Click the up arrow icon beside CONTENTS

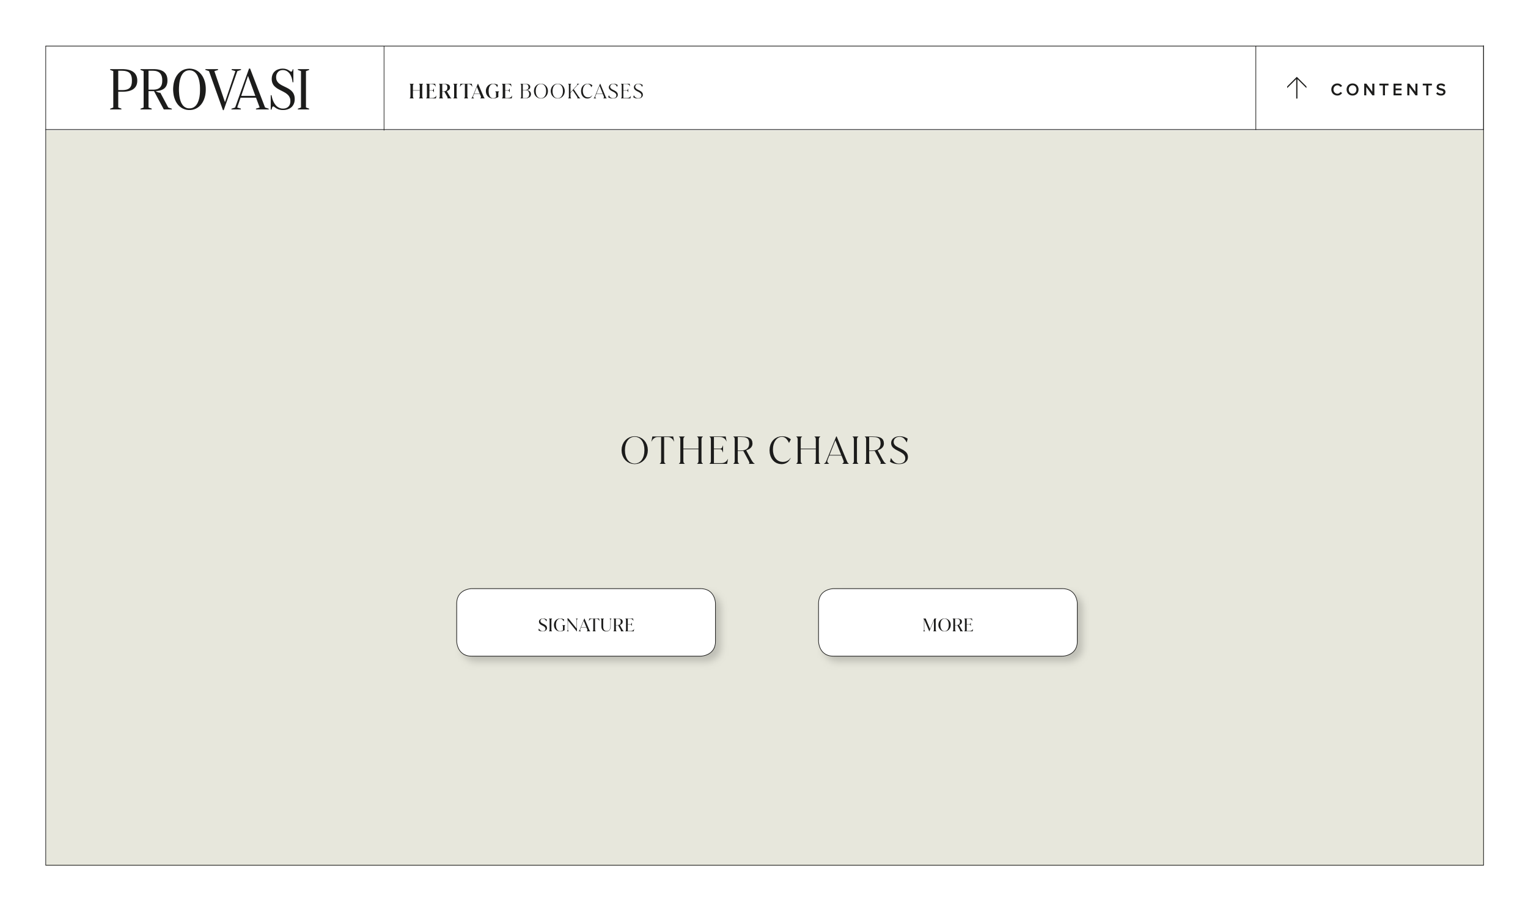click(1296, 88)
